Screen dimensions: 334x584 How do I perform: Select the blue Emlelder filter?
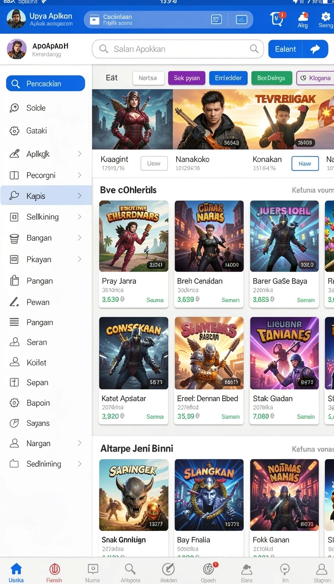coord(228,78)
